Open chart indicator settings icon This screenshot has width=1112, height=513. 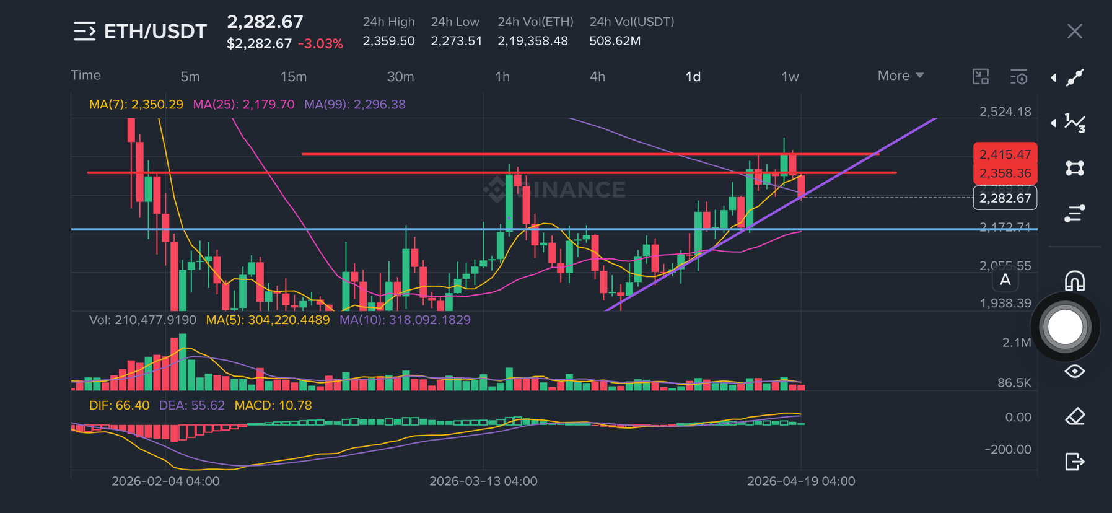point(1018,77)
